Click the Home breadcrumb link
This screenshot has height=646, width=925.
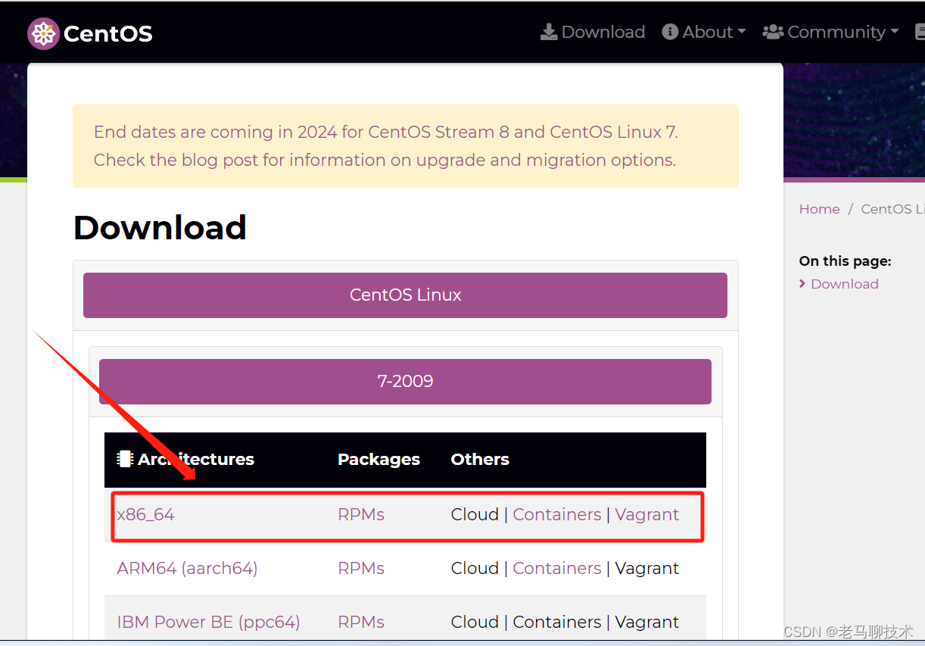point(819,209)
